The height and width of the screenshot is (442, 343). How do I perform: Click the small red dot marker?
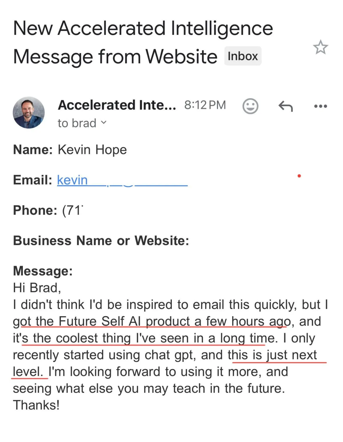pos(299,176)
